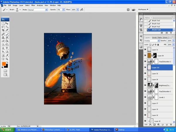The width and height of the screenshot is (176, 132).
Task: Swap foreground and background colors
Action: point(7,62)
